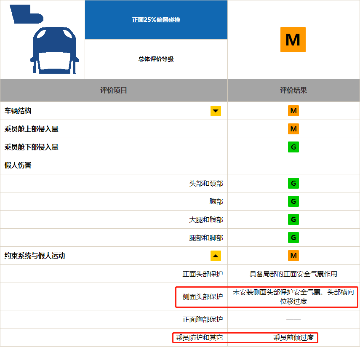Click the M rating badge for 约束系统与假人运动
Screen dimensions: 360x347
tap(293, 256)
